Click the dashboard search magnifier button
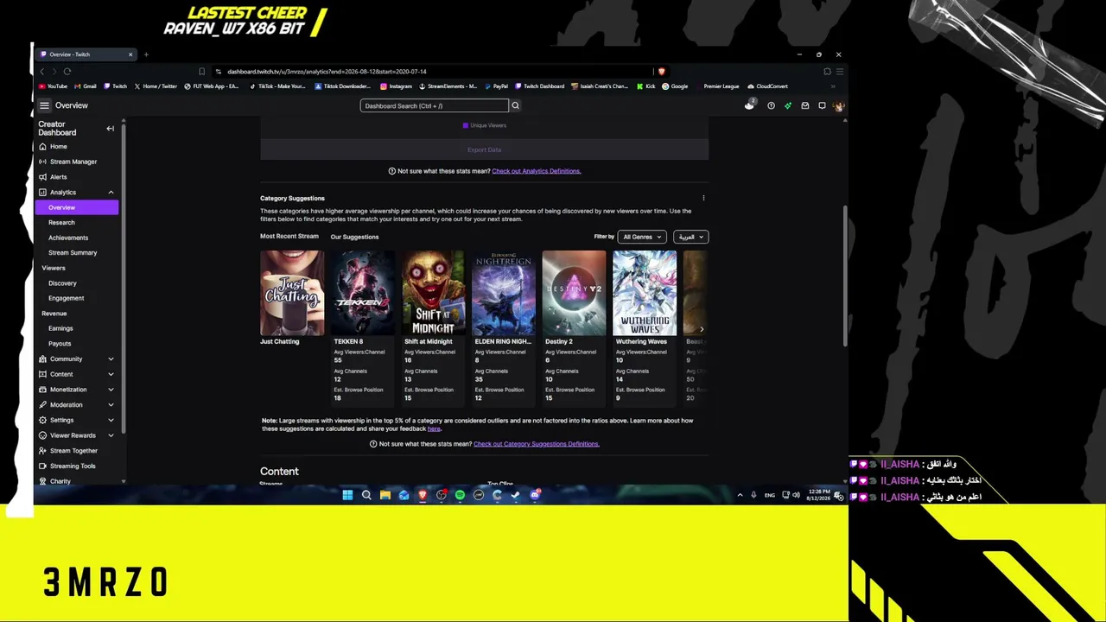 [515, 105]
